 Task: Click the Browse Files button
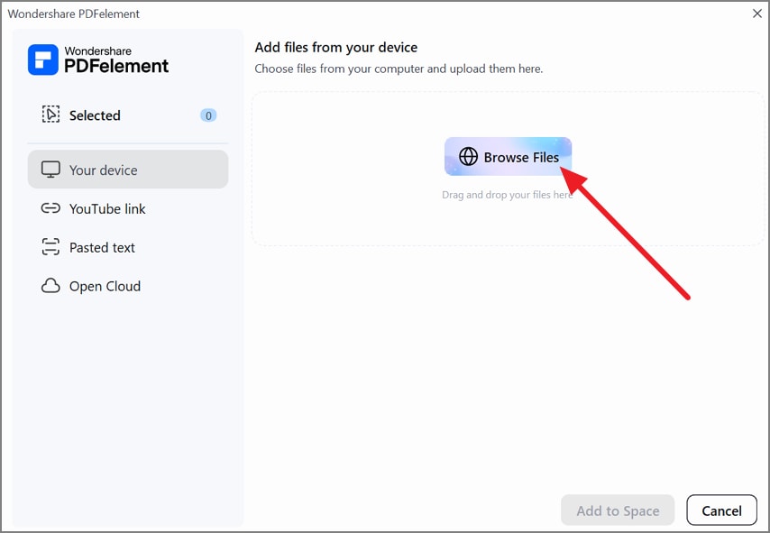tap(508, 157)
